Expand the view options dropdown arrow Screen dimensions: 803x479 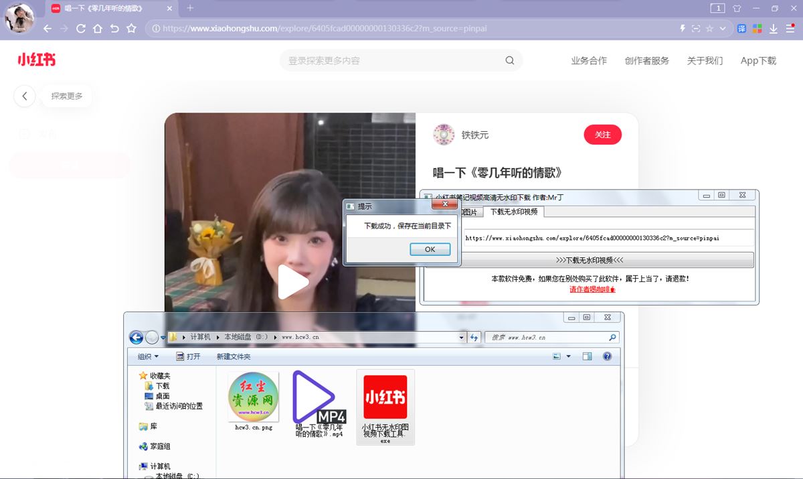click(568, 356)
